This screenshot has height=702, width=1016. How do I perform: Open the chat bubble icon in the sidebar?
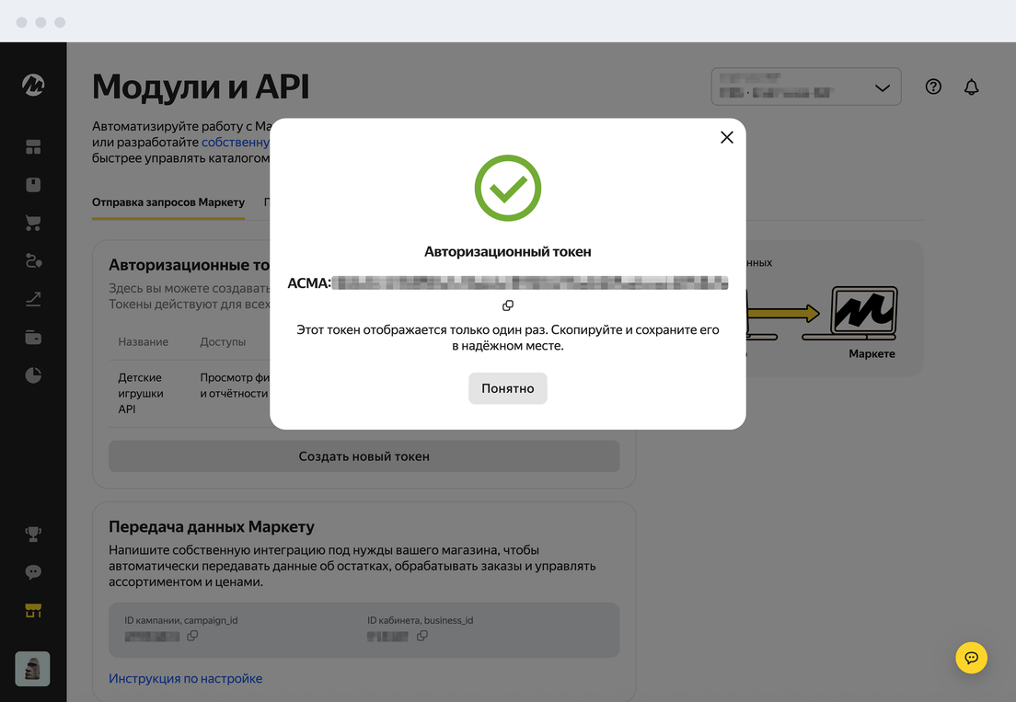[x=33, y=572]
